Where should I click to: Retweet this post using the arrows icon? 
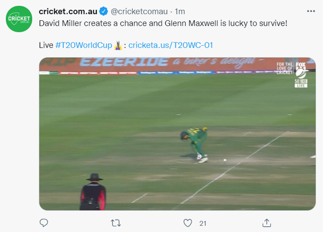point(116,223)
